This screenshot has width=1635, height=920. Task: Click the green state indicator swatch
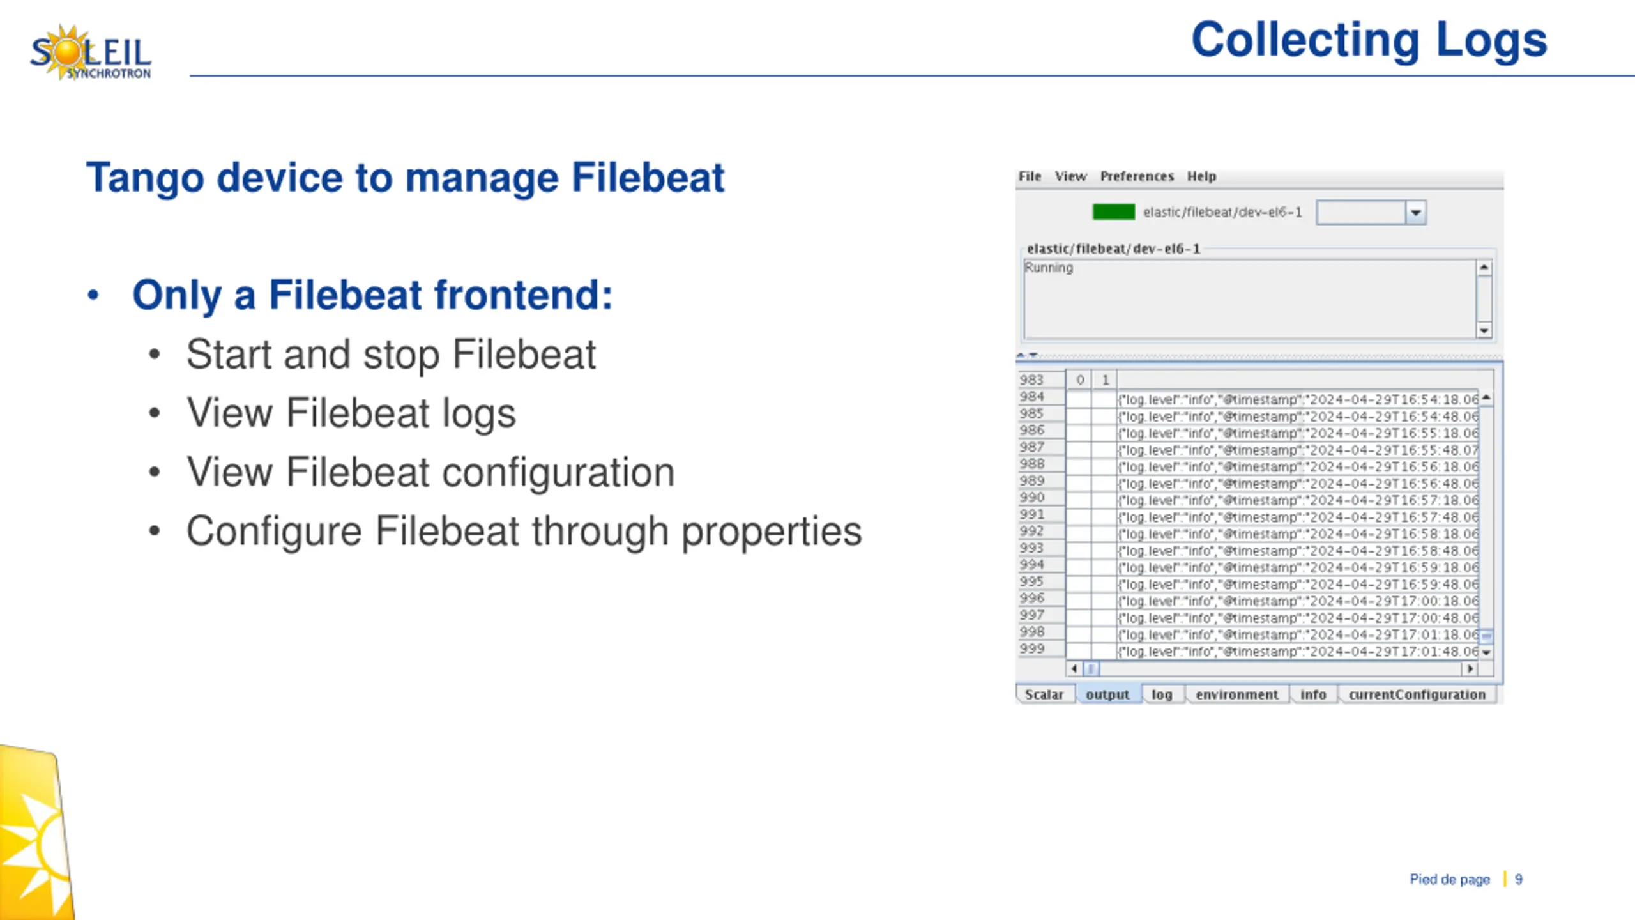coord(1113,212)
